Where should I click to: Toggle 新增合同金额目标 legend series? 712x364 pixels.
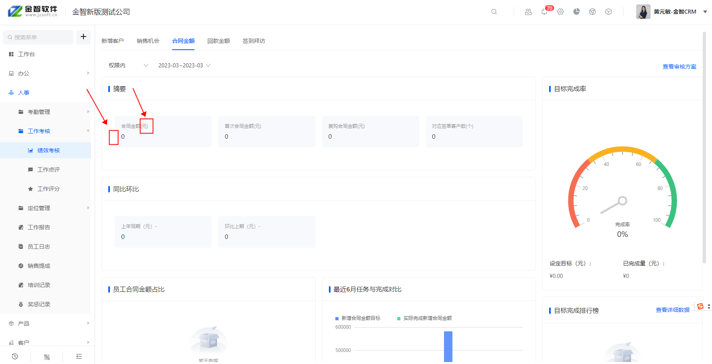coord(358,318)
